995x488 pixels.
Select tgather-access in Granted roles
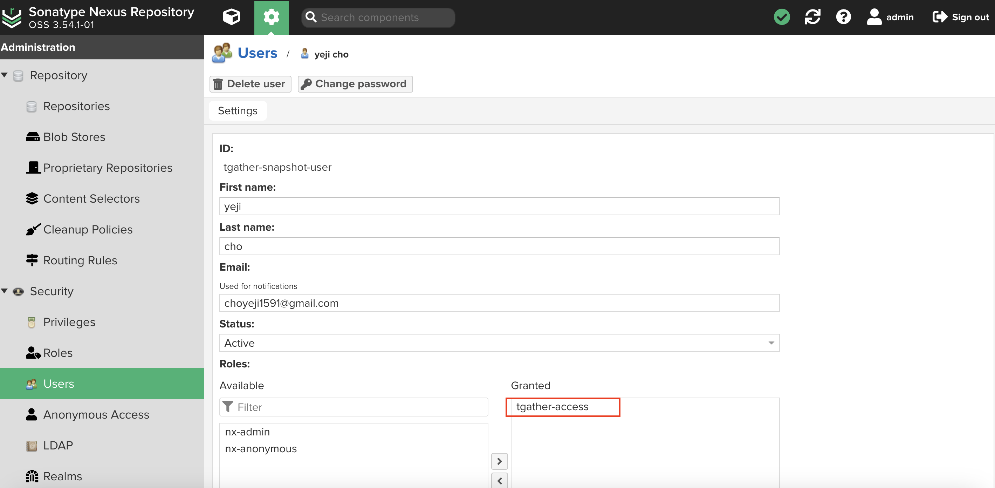point(552,406)
